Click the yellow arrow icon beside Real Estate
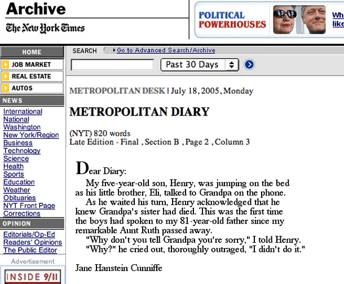This screenshot has width=344, height=284. tap(6, 76)
